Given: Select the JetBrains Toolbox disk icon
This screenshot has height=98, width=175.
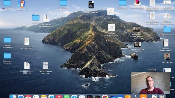Looking at the screenshot, I should coord(137,3).
